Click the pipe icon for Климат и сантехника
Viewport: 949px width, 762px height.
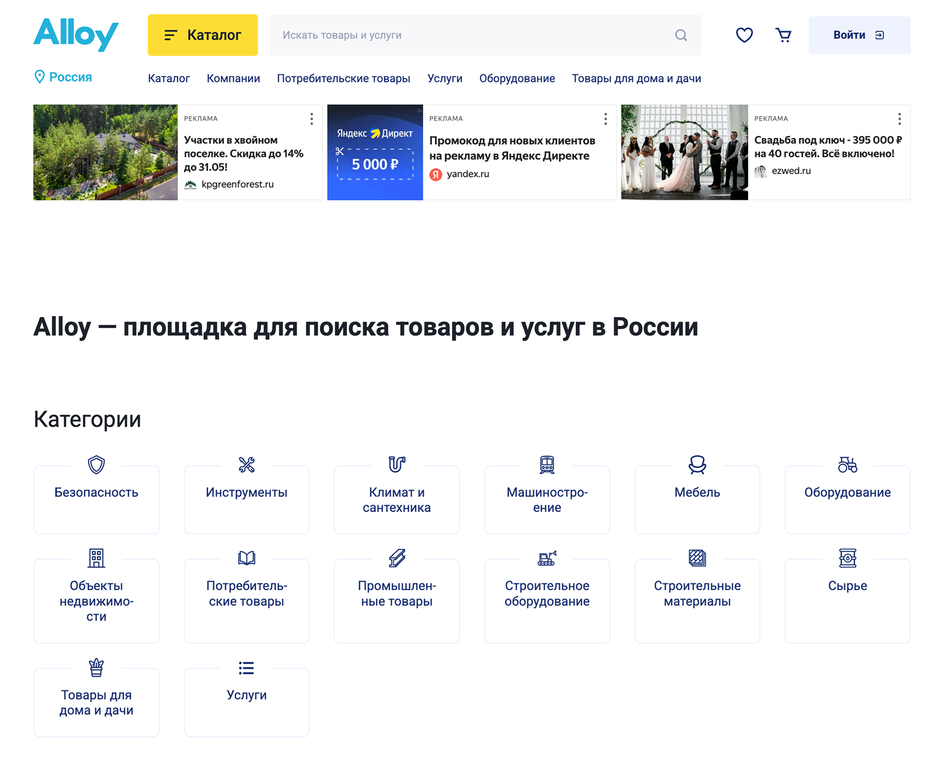point(397,465)
